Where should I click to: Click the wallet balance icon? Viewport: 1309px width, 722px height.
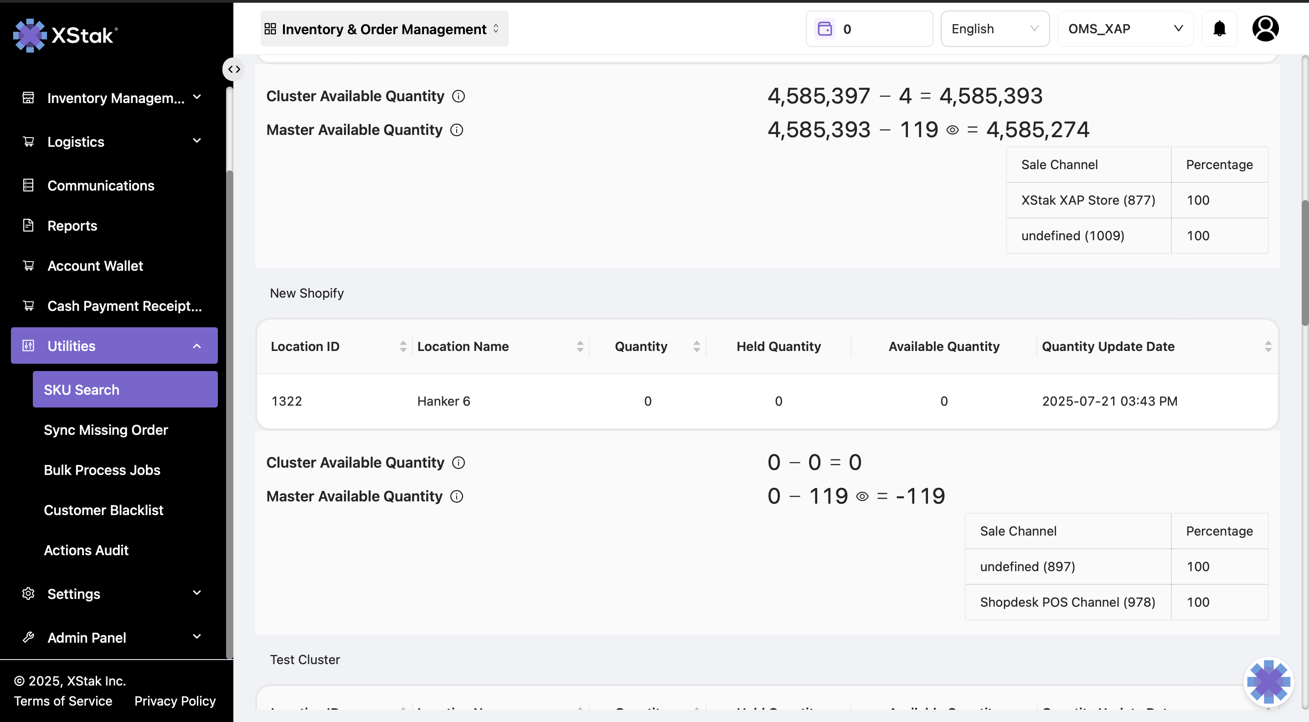pos(825,29)
